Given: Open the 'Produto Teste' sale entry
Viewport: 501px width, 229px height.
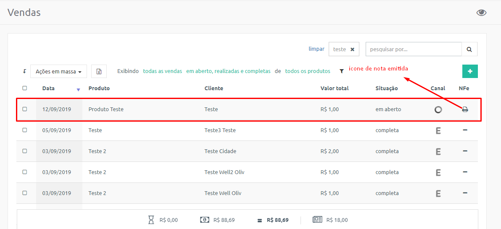Looking at the screenshot, I should tap(106, 109).
